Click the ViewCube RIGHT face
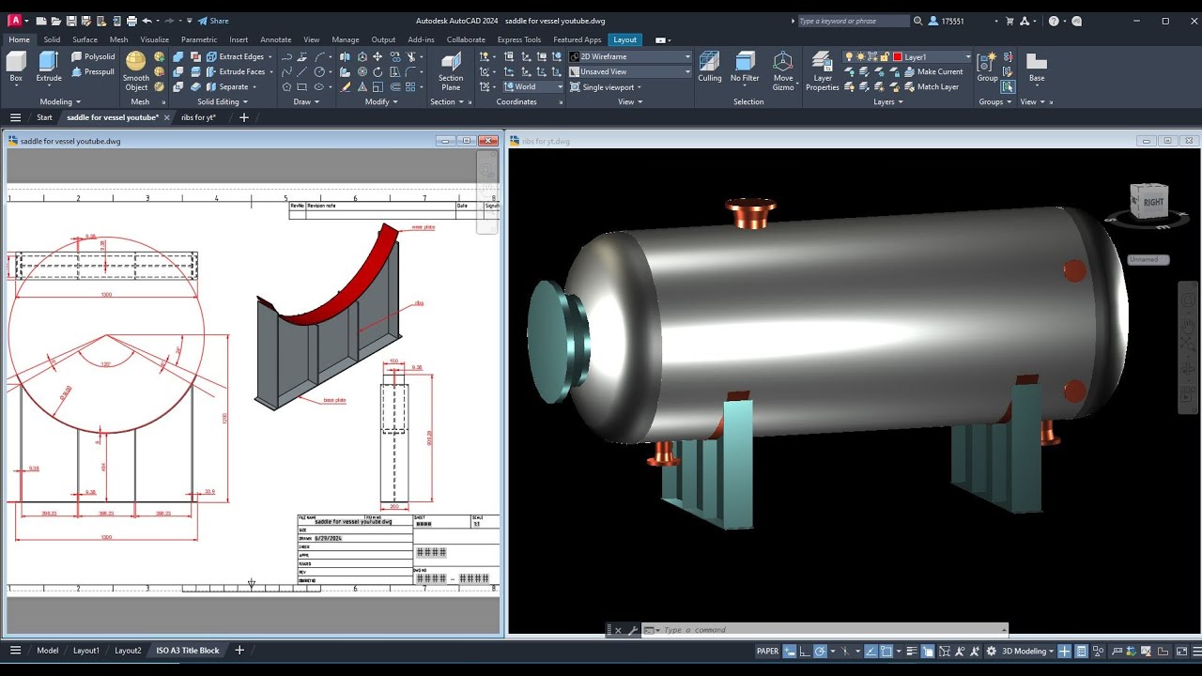This screenshot has height=676, width=1202. coord(1152,201)
